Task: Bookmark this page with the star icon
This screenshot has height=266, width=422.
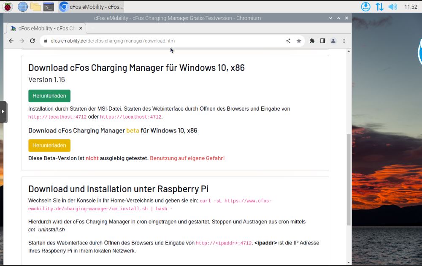Action: coord(299,41)
